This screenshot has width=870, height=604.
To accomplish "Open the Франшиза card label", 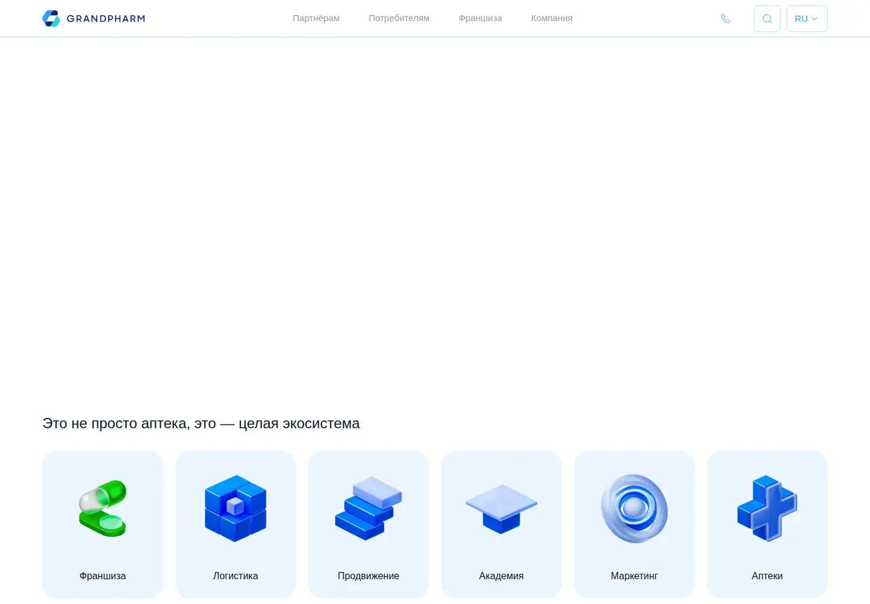I will pos(103,576).
